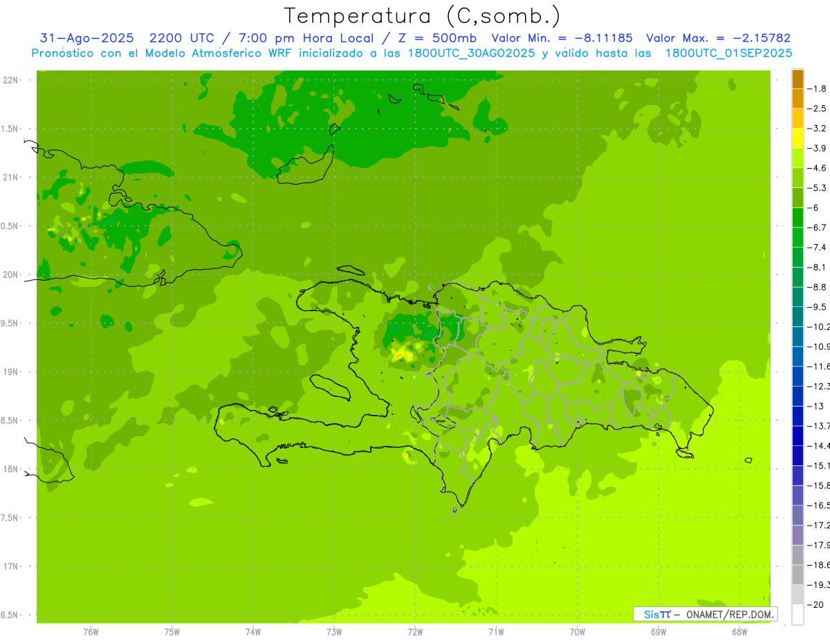Click the '-4.6' legend value
This screenshot has width=830, height=641.
tap(818, 168)
